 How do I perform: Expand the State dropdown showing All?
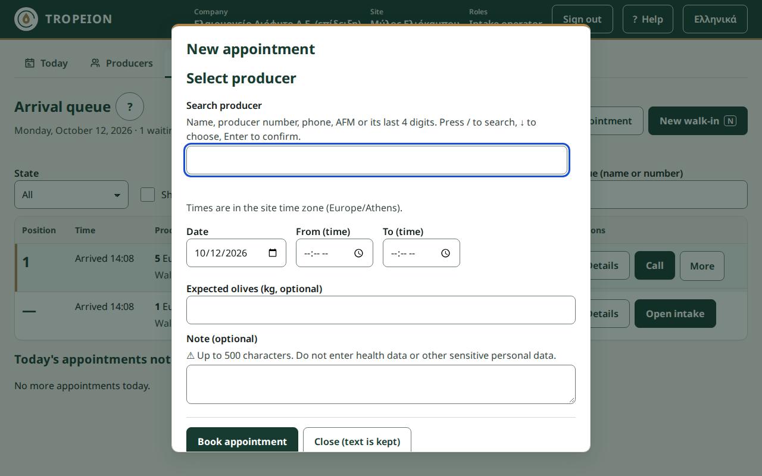click(x=71, y=195)
